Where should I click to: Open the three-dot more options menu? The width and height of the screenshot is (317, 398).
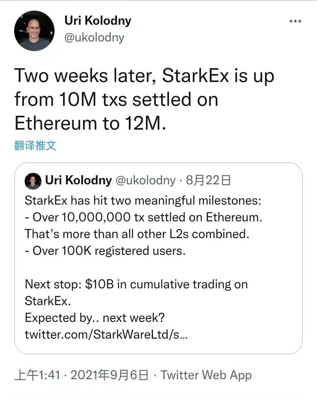[295, 21]
